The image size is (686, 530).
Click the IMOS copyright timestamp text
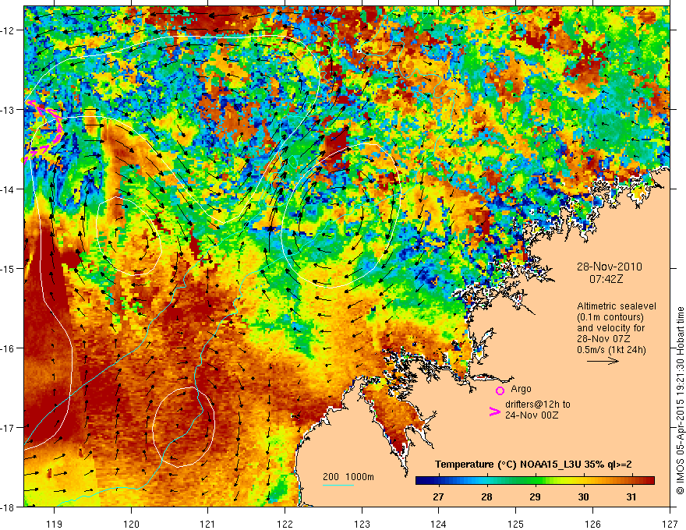pos(680,401)
